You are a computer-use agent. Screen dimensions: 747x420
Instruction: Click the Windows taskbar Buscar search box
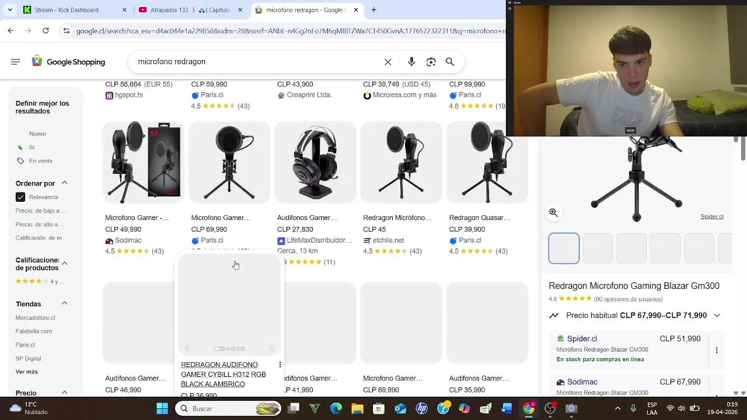228,408
